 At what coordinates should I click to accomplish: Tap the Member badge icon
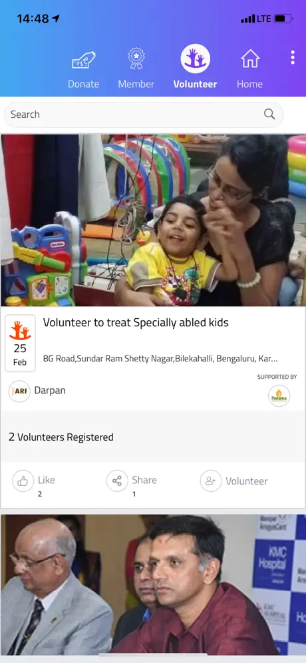point(136,59)
